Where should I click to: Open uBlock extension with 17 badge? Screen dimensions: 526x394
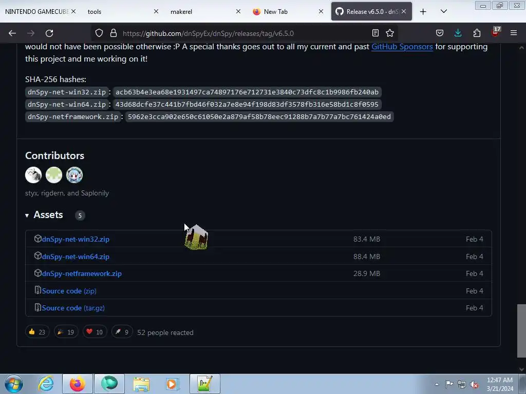pyautogui.click(x=496, y=32)
